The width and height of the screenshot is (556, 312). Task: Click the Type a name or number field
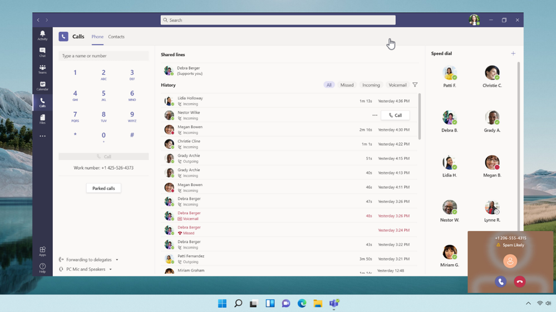tap(104, 56)
